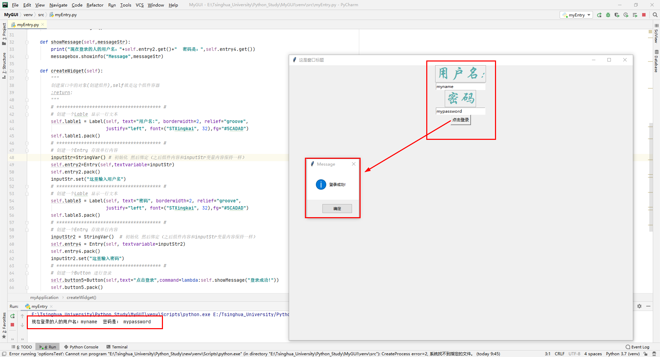
Task: Click the myname username entry field
Action: [x=460, y=86]
